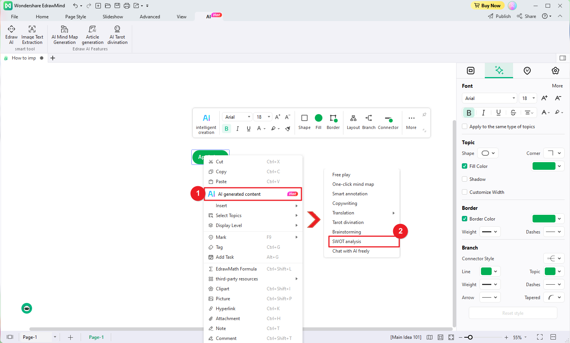Open AI Tarot divination feature

(117, 35)
